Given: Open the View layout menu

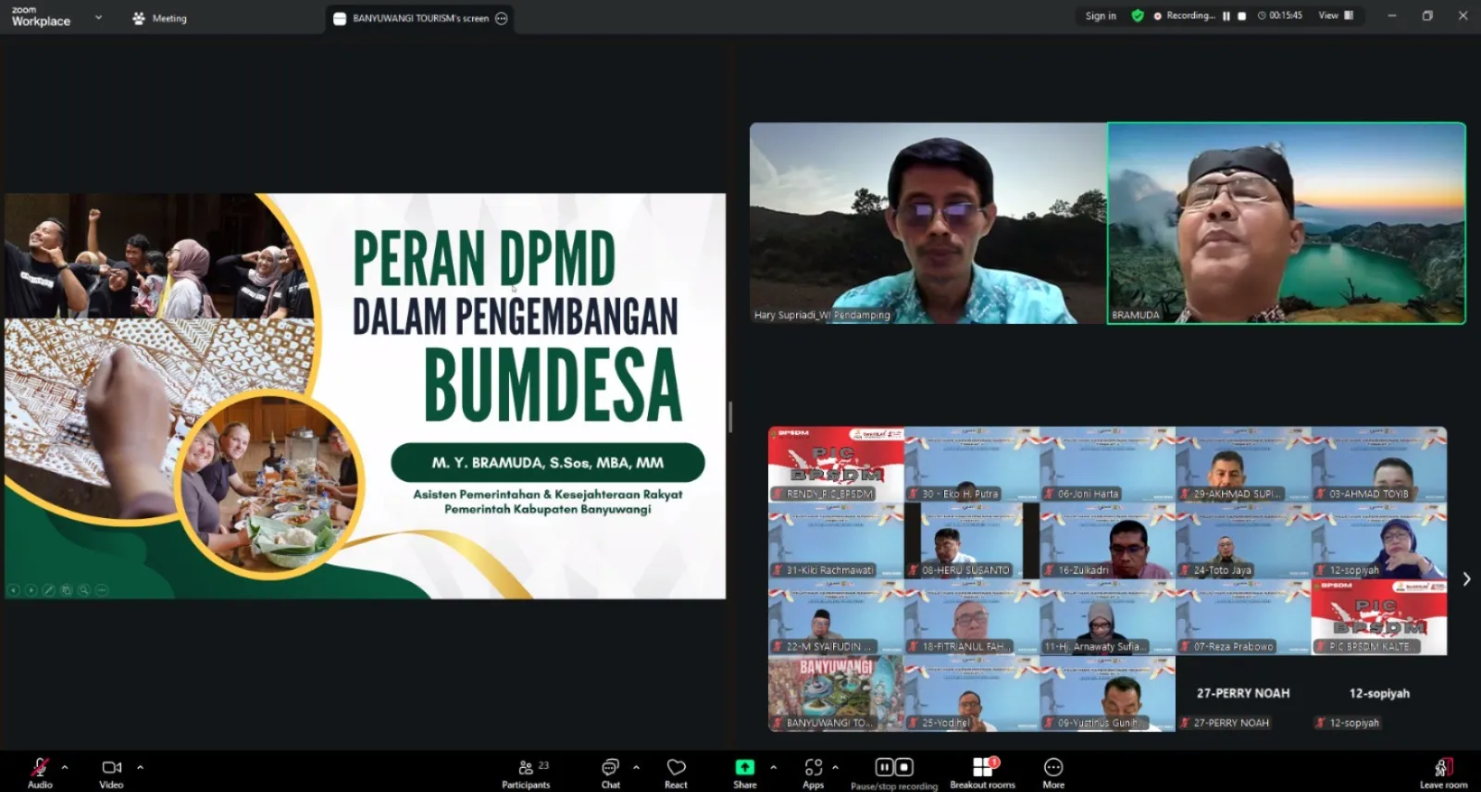Looking at the screenshot, I should point(1336,16).
